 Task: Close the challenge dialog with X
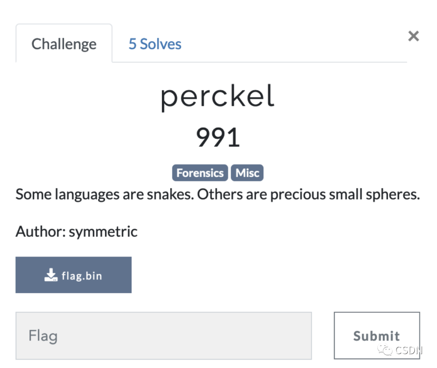pos(413,36)
